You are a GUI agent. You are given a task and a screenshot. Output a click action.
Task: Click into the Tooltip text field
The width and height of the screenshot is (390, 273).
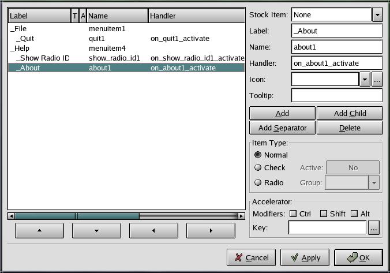click(x=337, y=95)
